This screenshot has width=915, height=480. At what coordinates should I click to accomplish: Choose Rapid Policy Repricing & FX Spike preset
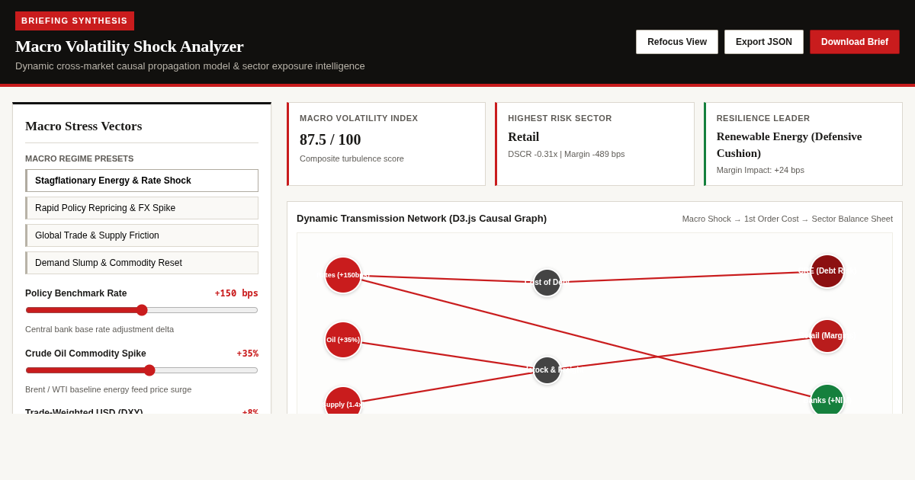click(142, 208)
